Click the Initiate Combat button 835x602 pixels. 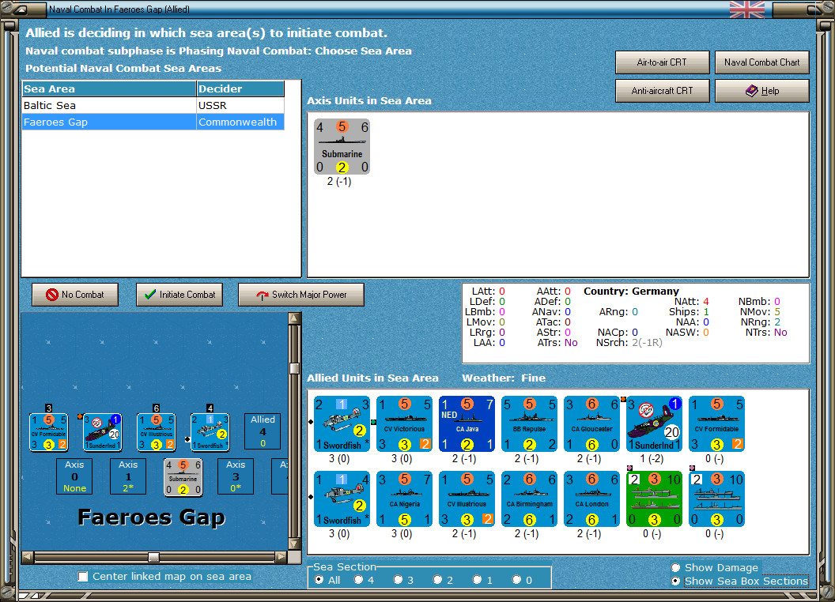[179, 295]
